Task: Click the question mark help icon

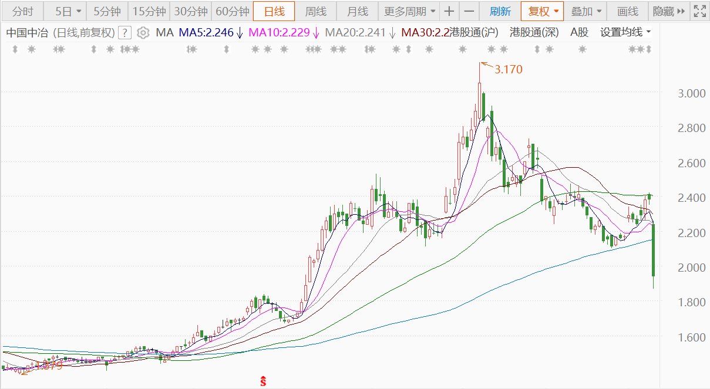Action: (x=124, y=33)
